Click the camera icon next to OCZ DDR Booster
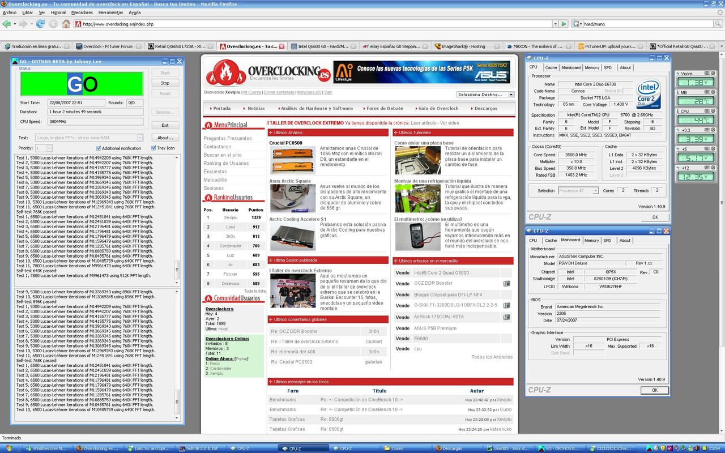This screenshot has height=453, width=725. point(506,284)
